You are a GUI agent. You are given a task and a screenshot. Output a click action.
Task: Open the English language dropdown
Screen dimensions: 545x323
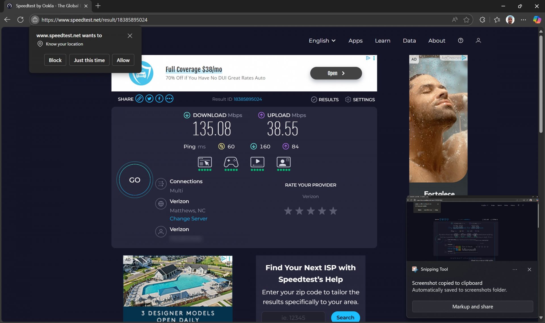tap(322, 41)
